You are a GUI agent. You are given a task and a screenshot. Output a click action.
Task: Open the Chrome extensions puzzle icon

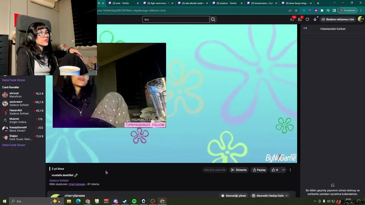(x=322, y=11)
